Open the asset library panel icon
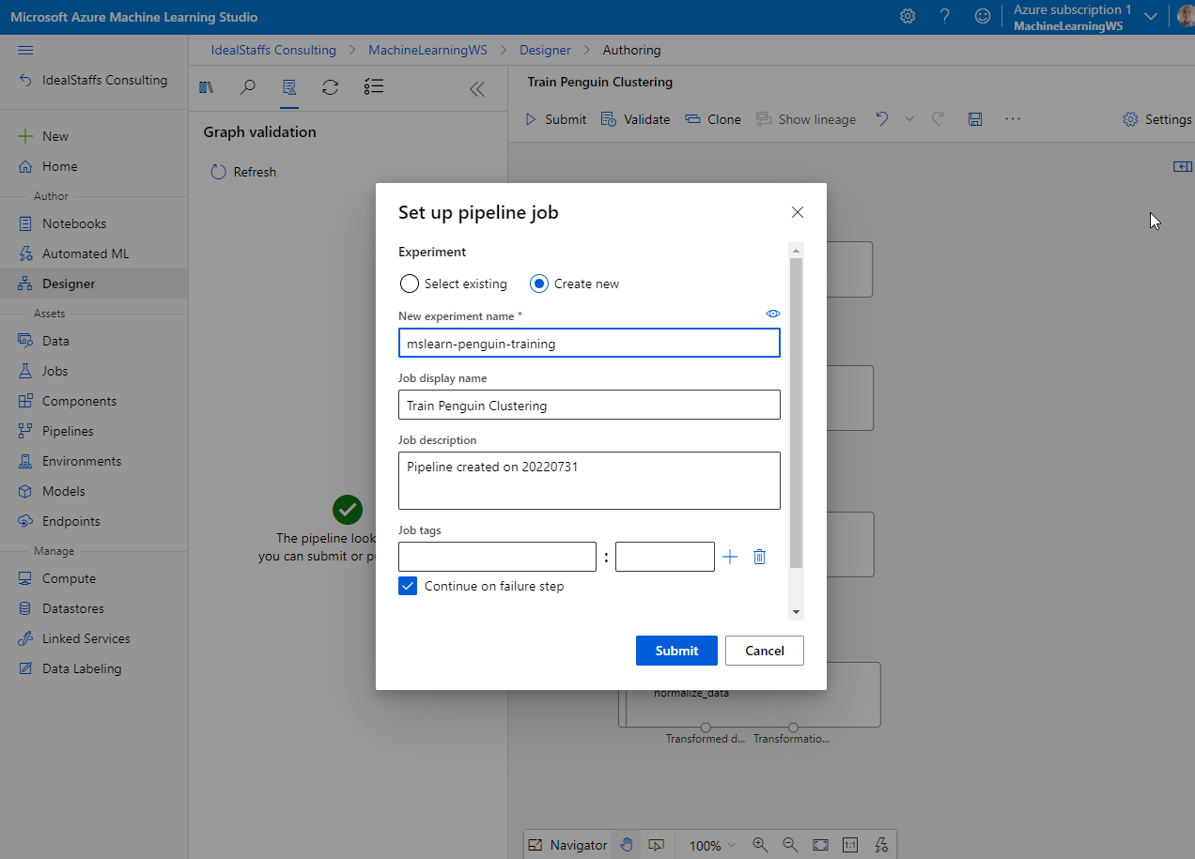 pyautogui.click(x=206, y=87)
